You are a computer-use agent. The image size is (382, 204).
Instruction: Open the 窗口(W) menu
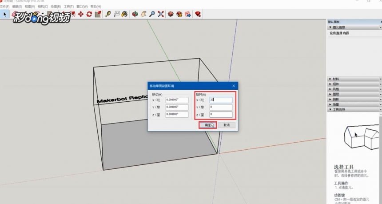tap(82, 7)
